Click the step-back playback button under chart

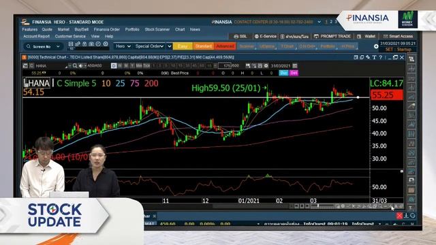tap(297, 206)
